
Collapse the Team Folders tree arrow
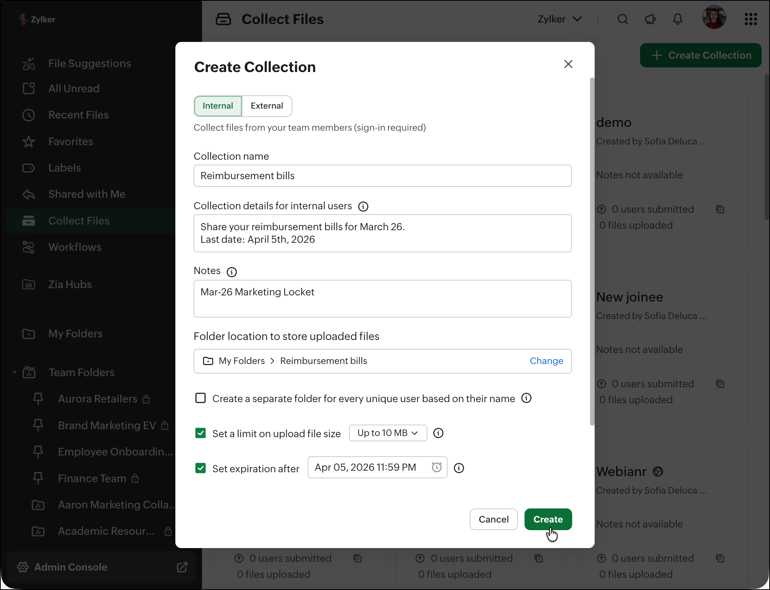(14, 372)
